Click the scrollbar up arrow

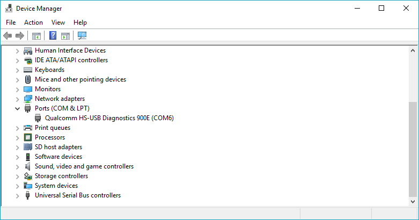pos(413,50)
